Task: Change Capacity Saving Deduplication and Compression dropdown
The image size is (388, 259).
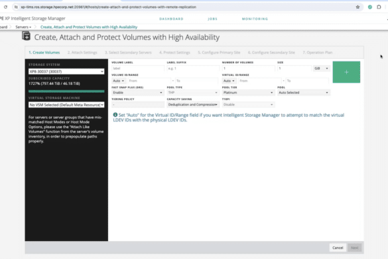Action: pos(193,104)
